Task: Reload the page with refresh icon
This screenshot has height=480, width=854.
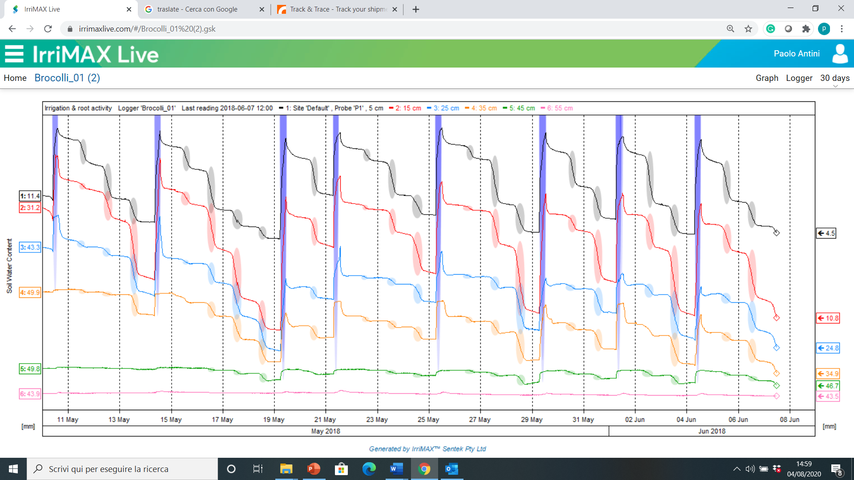Action: [48, 29]
